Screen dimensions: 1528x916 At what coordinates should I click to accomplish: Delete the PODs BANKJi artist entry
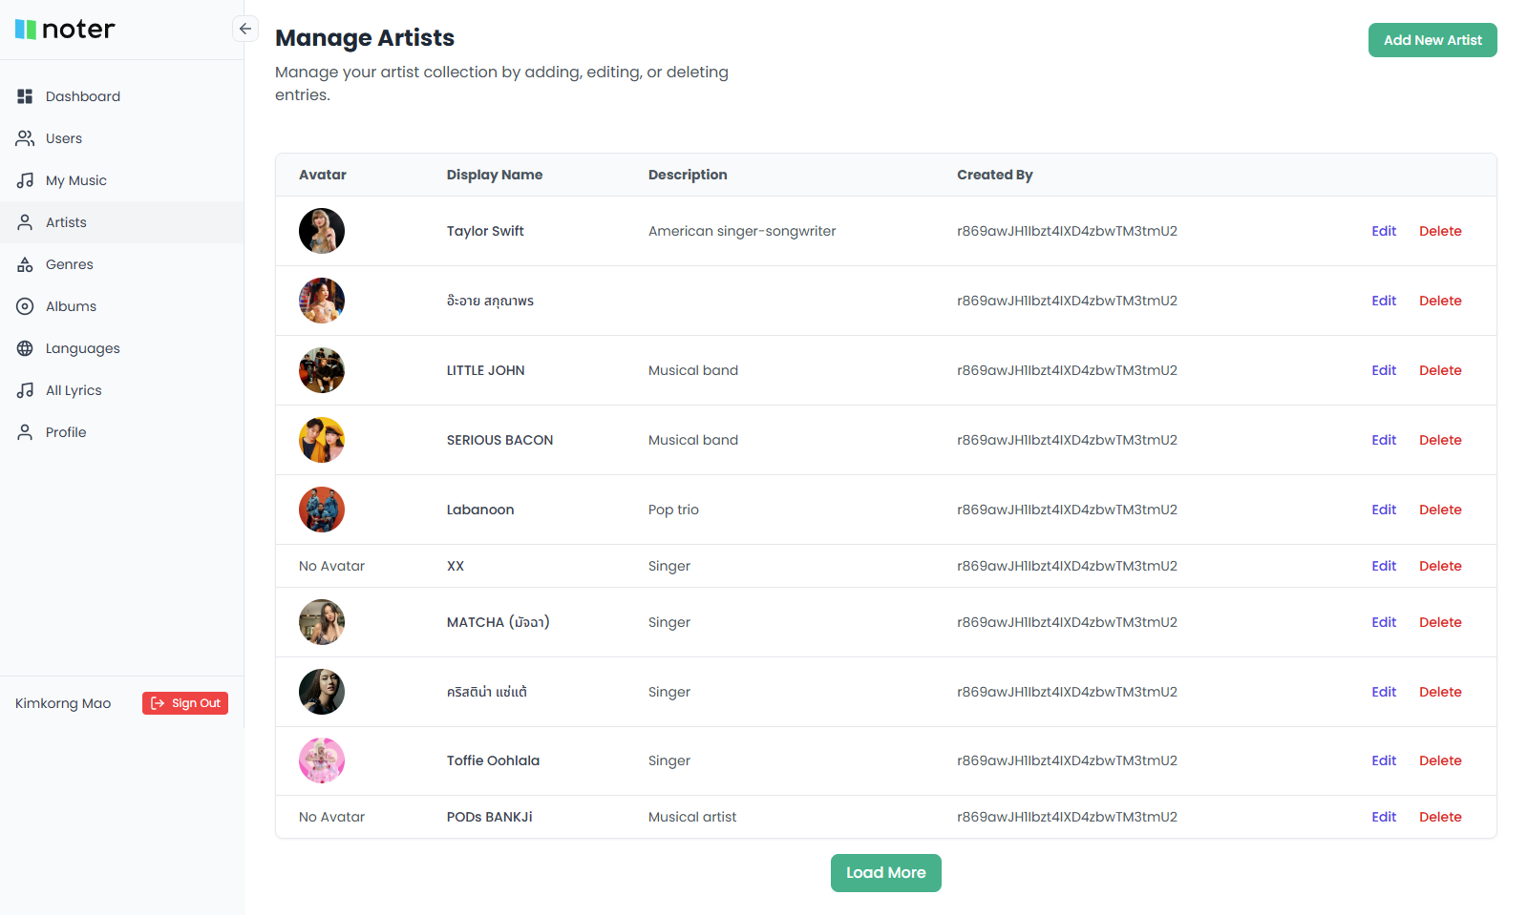tap(1440, 817)
